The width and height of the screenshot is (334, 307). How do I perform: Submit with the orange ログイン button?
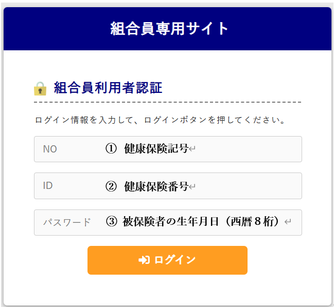coord(167,260)
